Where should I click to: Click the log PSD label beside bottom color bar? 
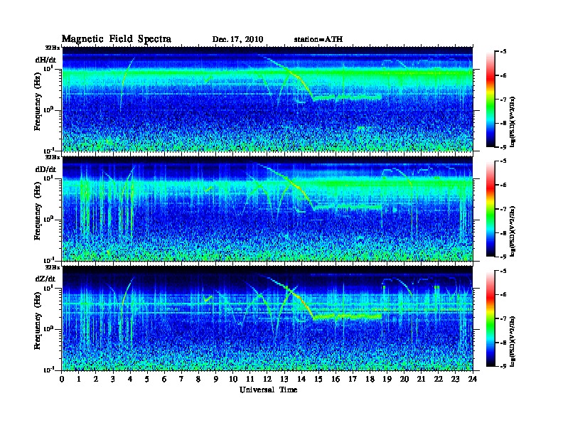[513, 341]
